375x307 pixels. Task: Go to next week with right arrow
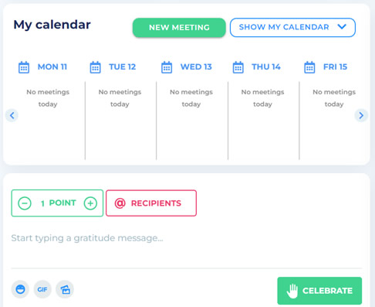(361, 115)
